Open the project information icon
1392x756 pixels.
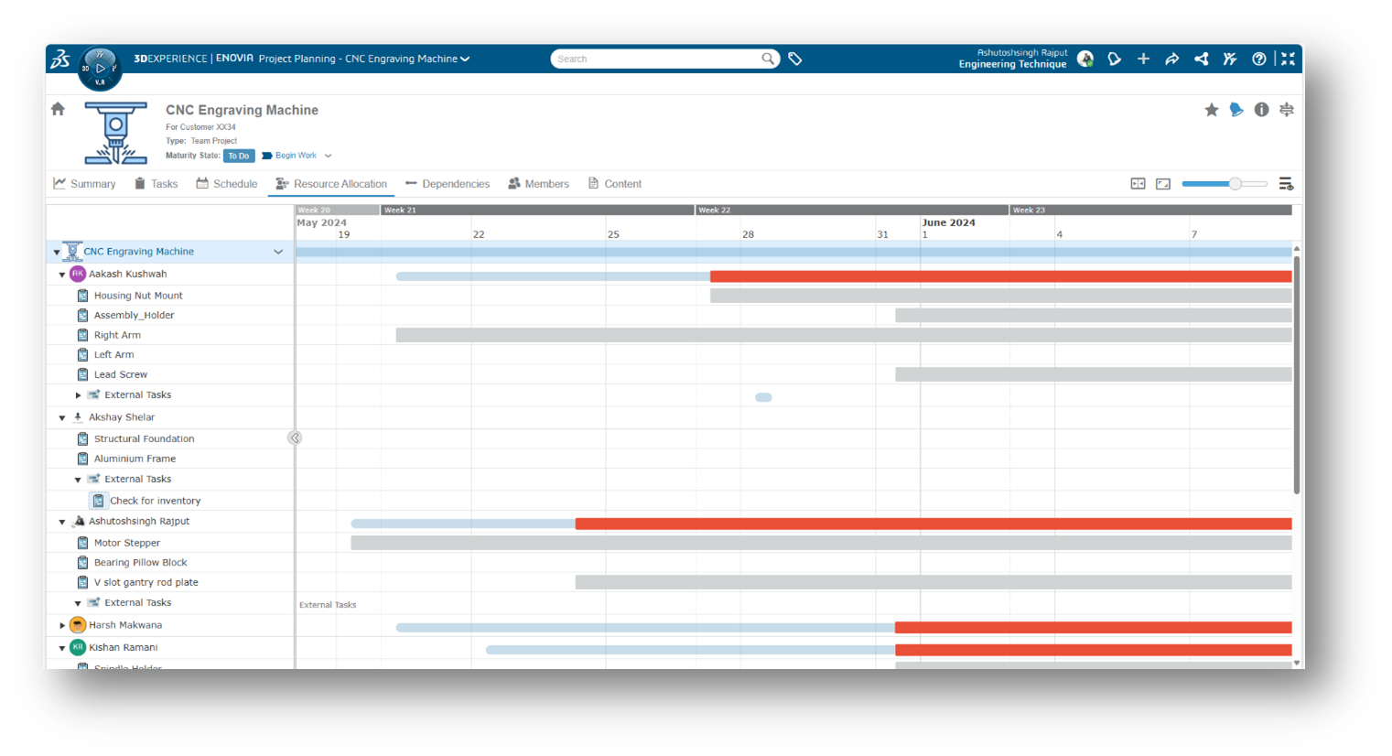pyautogui.click(x=1261, y=110)
